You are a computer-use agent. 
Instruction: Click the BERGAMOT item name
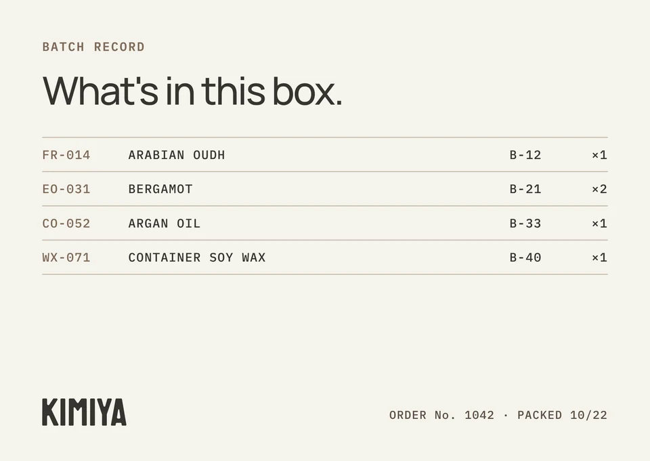point(160,189)
